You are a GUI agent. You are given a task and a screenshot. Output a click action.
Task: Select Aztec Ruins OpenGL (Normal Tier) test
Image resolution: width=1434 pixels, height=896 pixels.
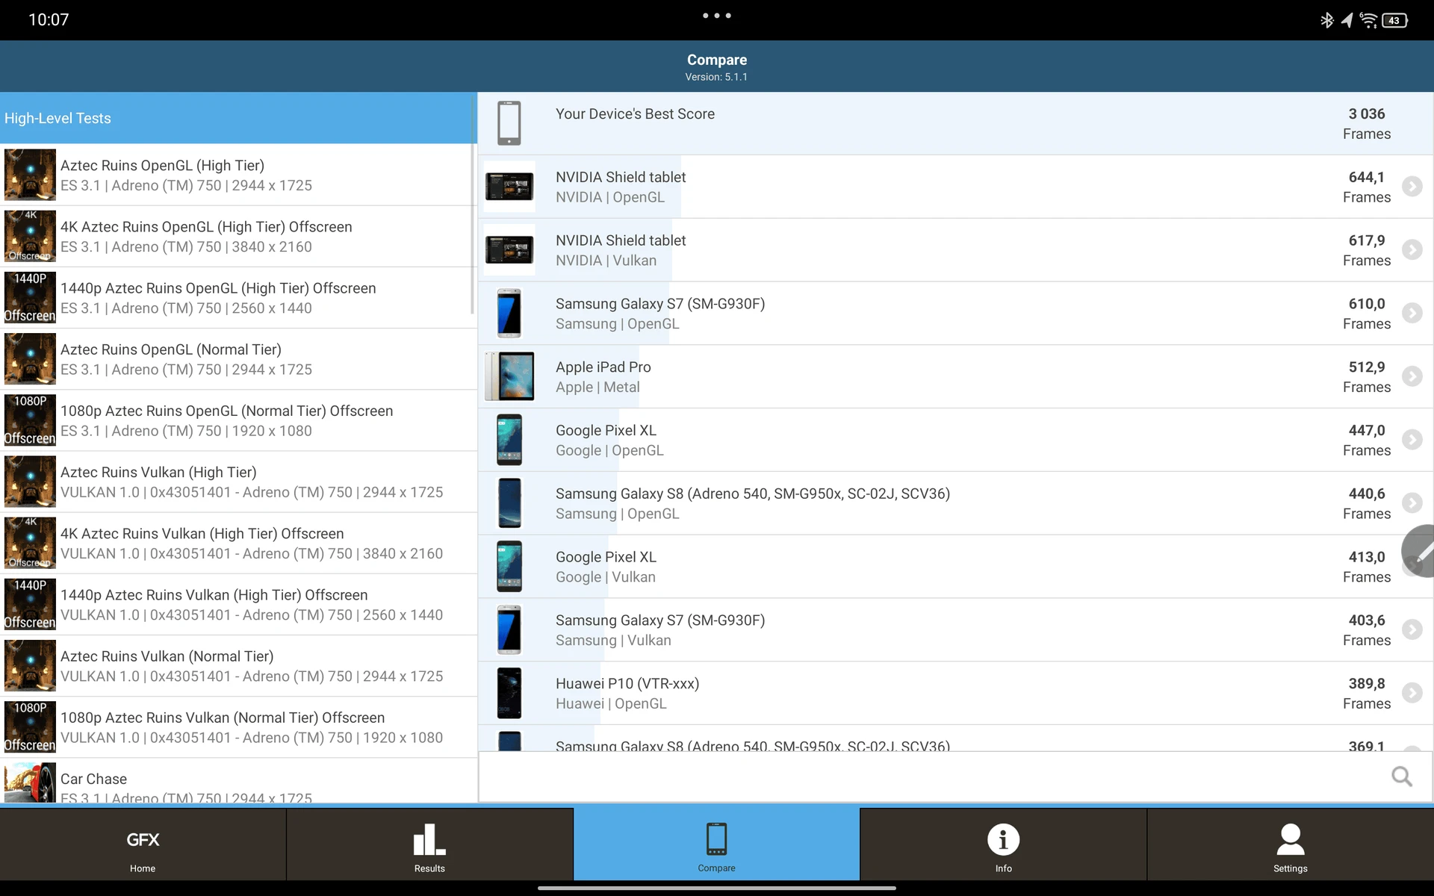click(238, 359)
